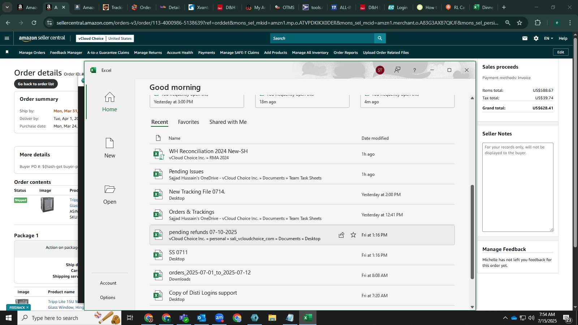Open Manage All Inventory menu item
The height and width of the screenshot is (325, 578).
tap(310, 53)
